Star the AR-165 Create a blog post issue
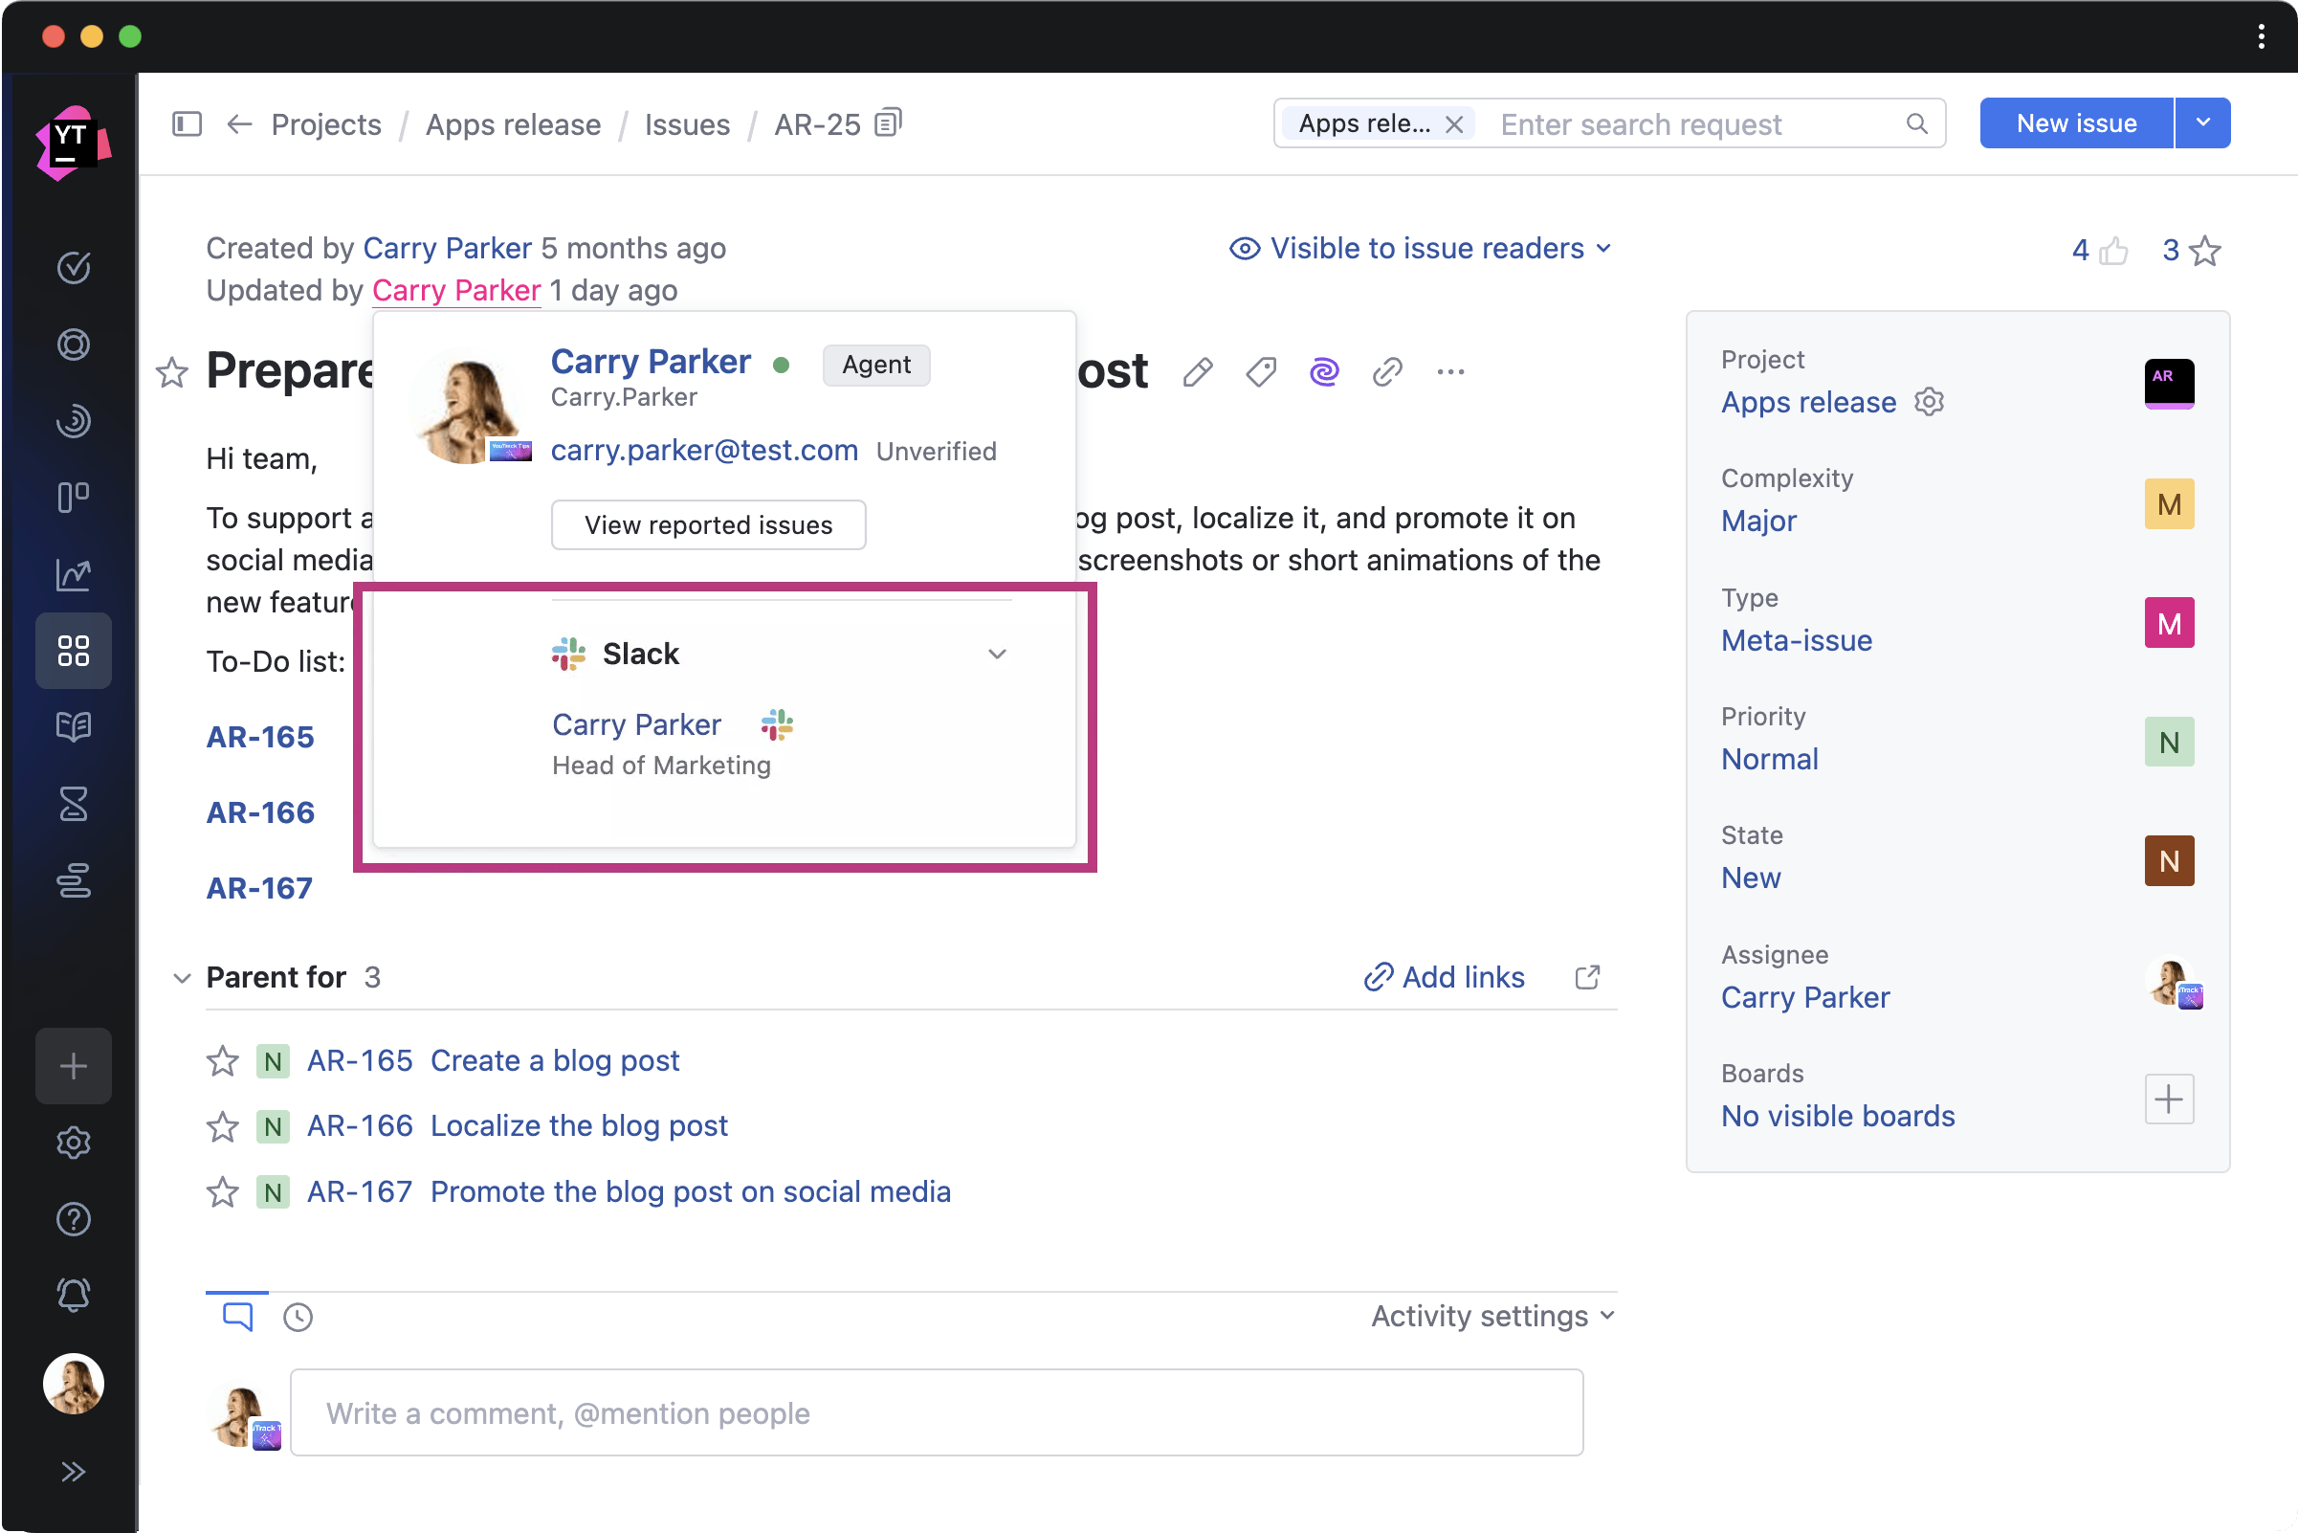This screenshot has width=2298, height=1533. point(223,1061)
